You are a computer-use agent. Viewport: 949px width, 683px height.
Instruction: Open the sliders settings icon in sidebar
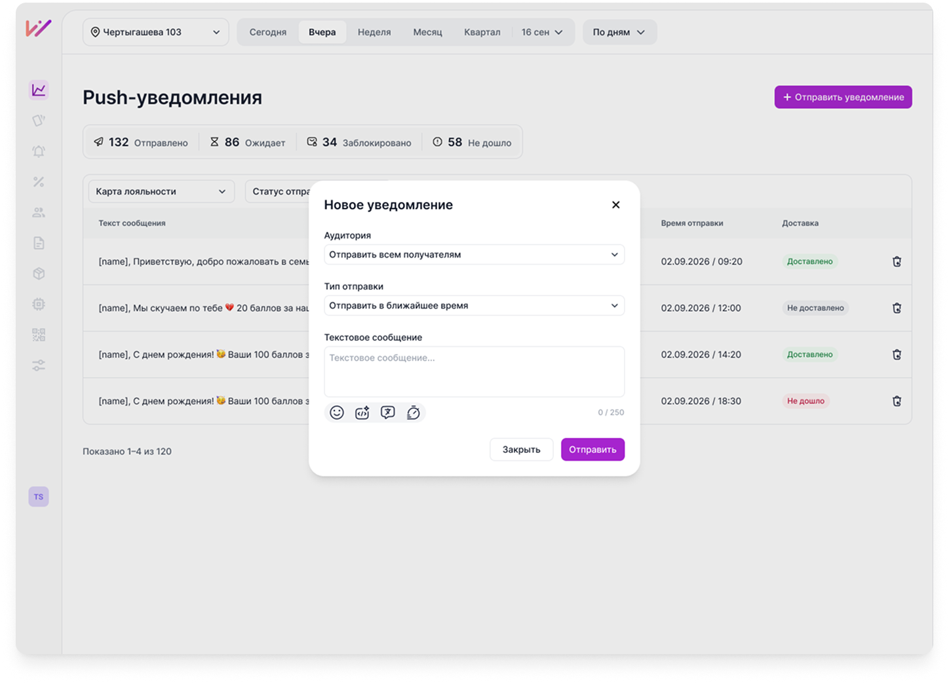point(39,365)
